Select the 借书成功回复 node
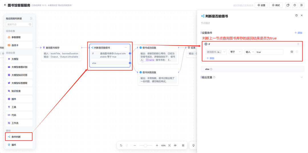This screenshot has width=308, height=153. coord(158,54)
